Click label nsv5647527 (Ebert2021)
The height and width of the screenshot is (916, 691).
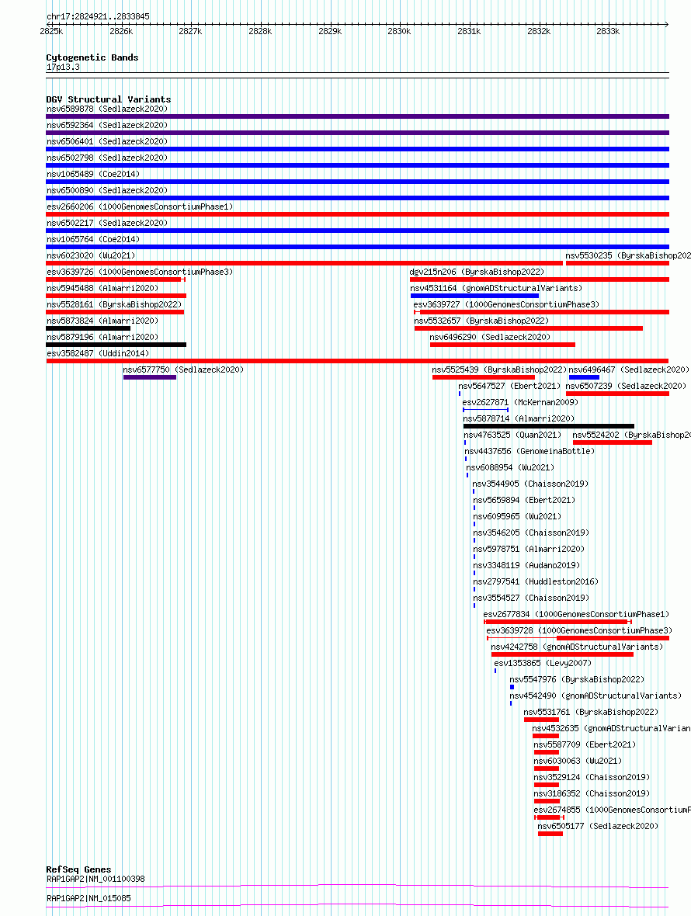509,387
